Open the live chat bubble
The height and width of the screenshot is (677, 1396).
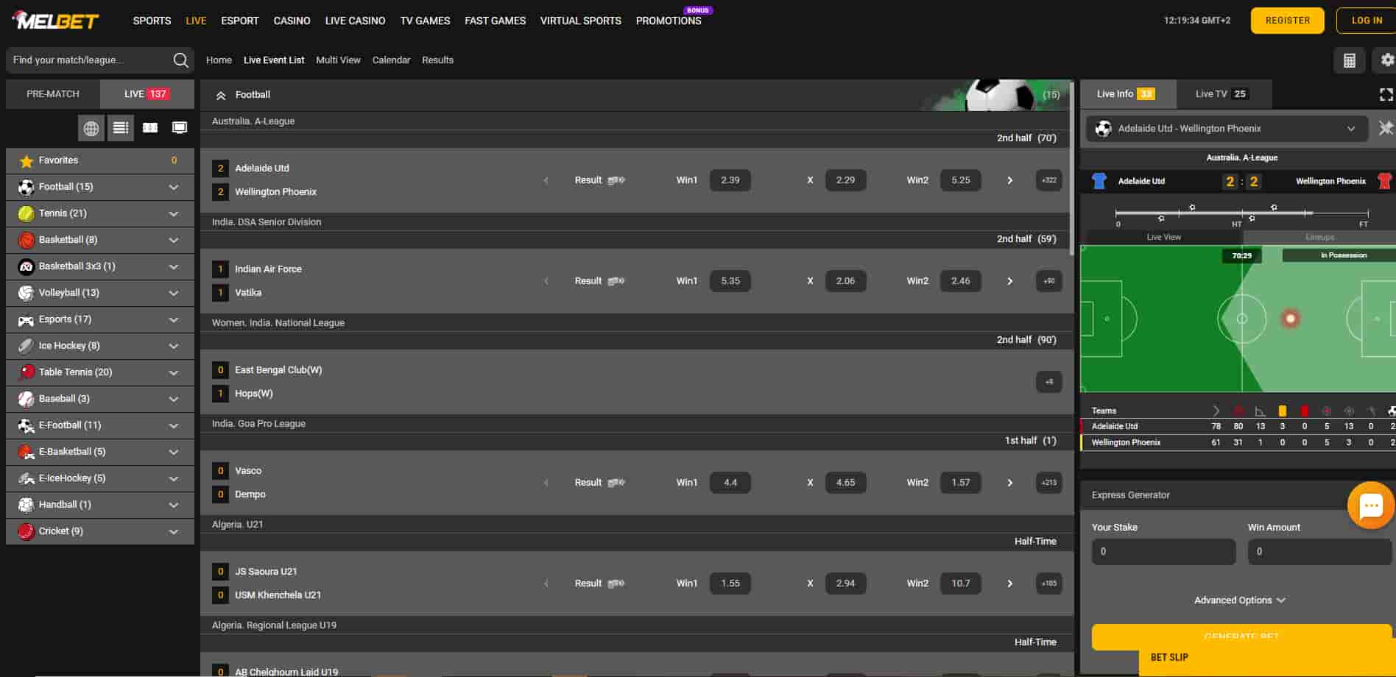[x=1369, y=505]
